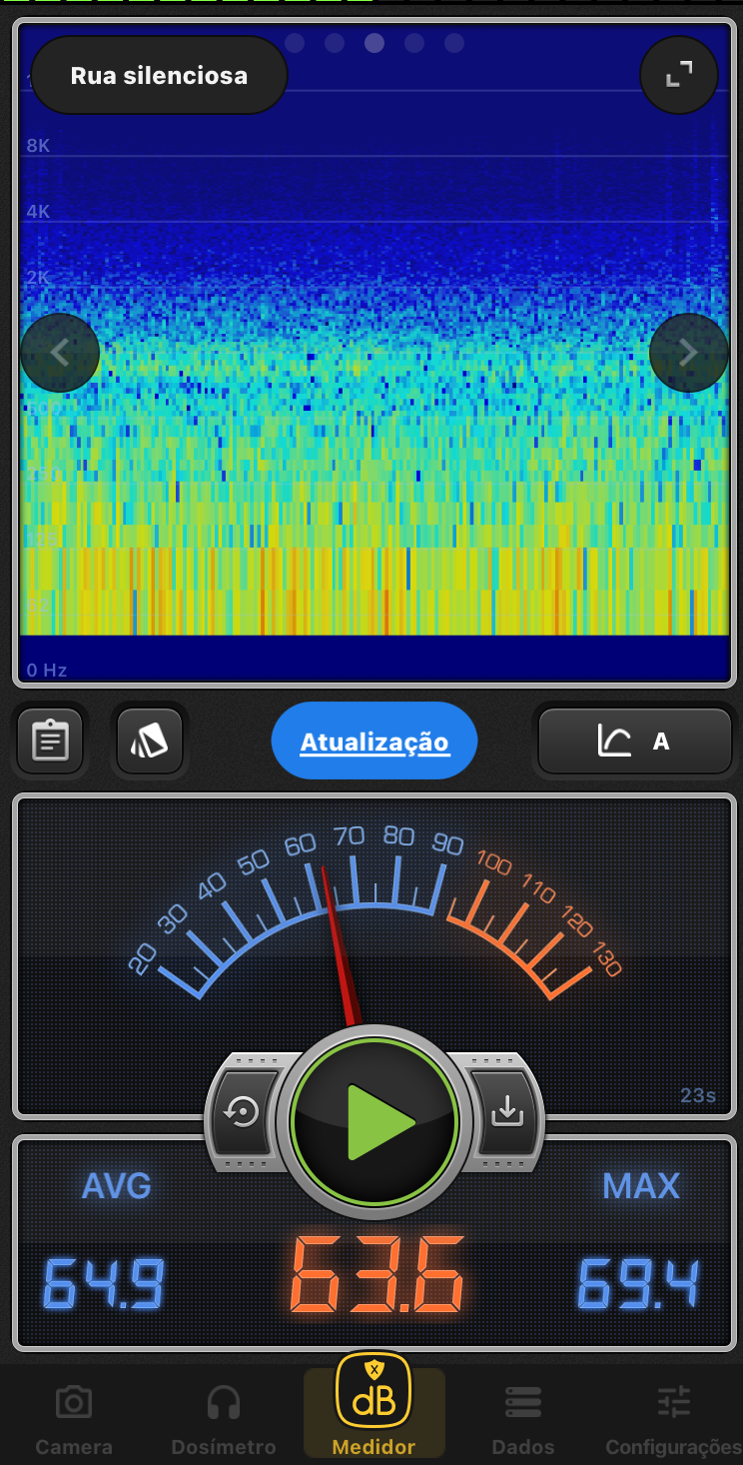
Task: Switch to the Dosímetro tab
Action: 223,1419
